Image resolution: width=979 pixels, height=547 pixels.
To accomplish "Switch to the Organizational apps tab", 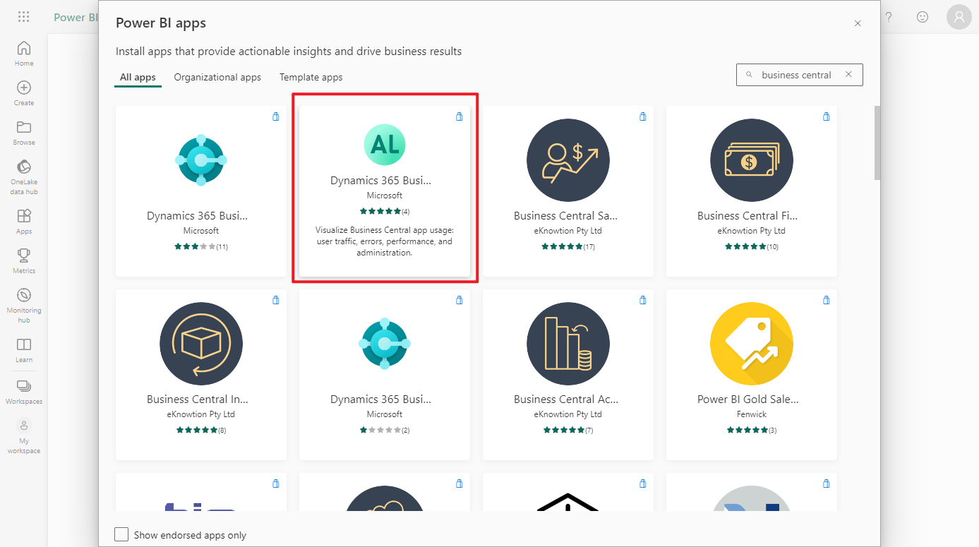I will (217, 77).
